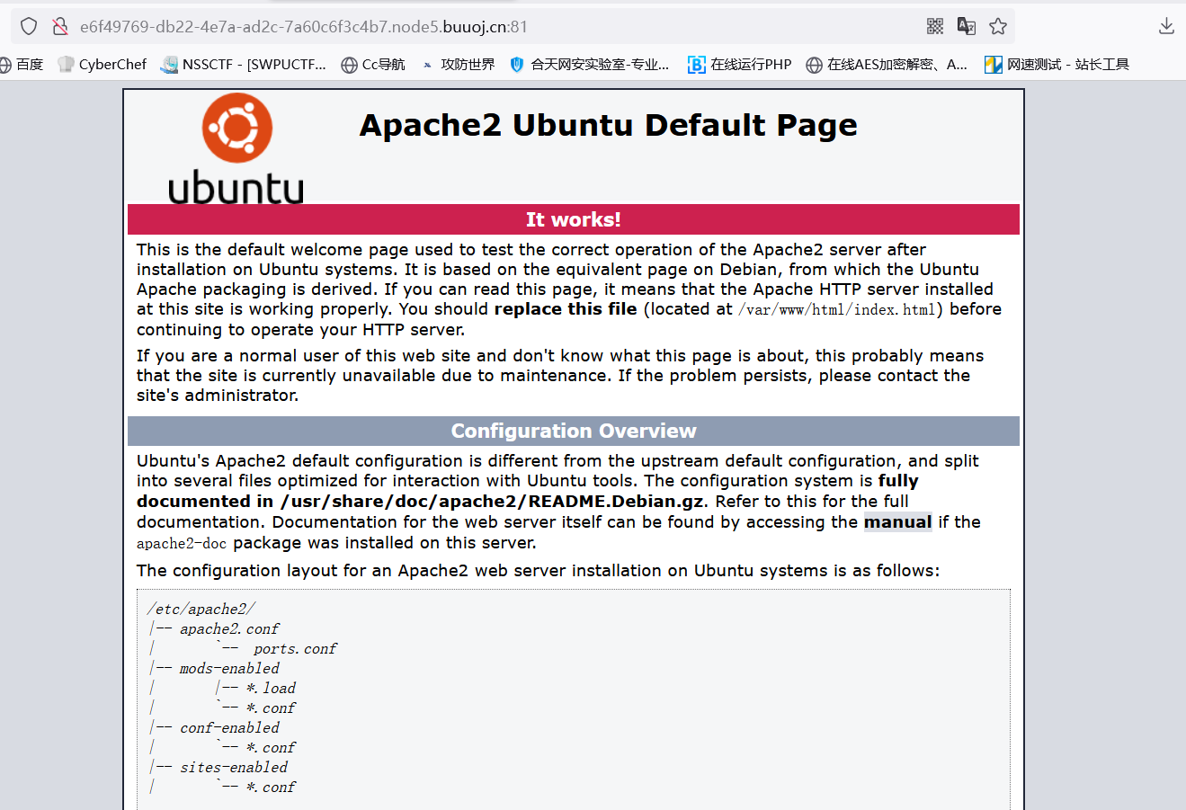1186x810 pixels.
Task: Open the 百度 bookmark
Action: tap(22, 64)
